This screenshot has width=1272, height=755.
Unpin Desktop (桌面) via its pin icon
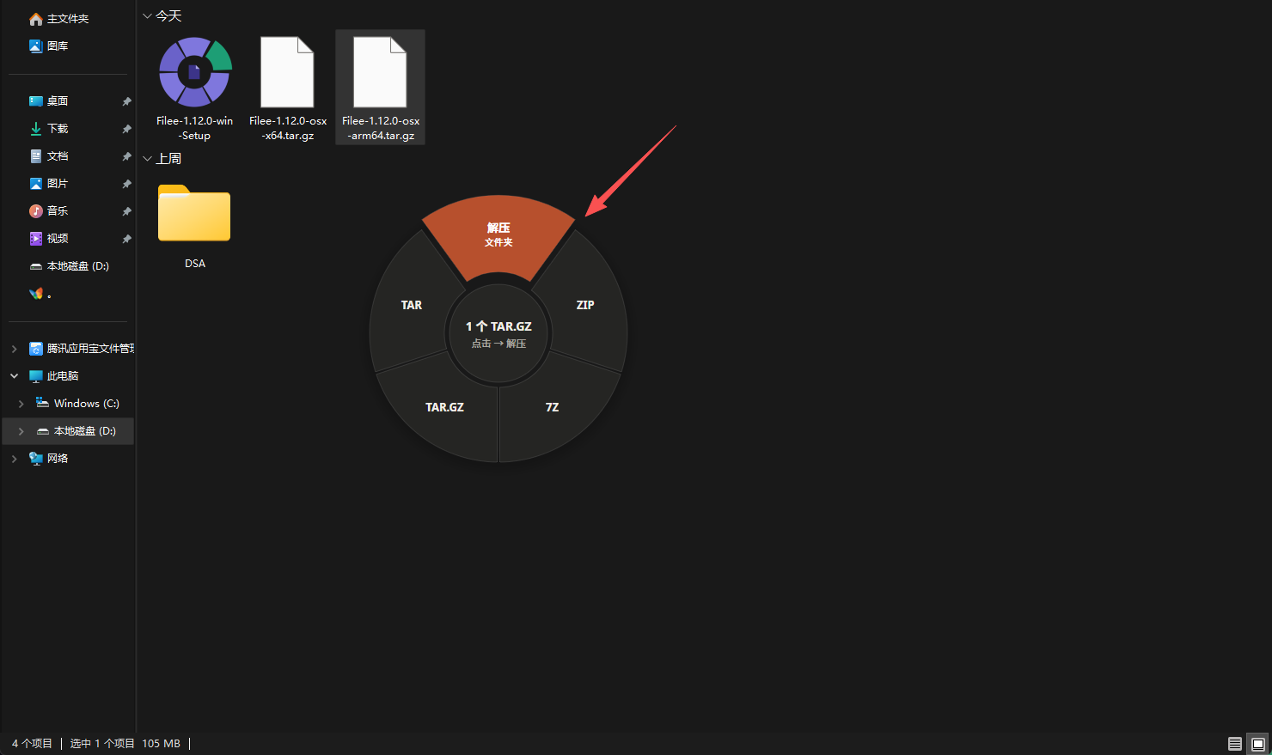point(126,101)
